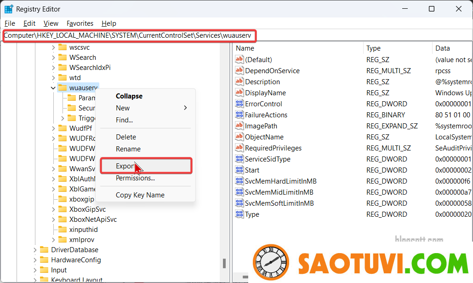Click the ImagePath value icon

[x=239, y=126]
